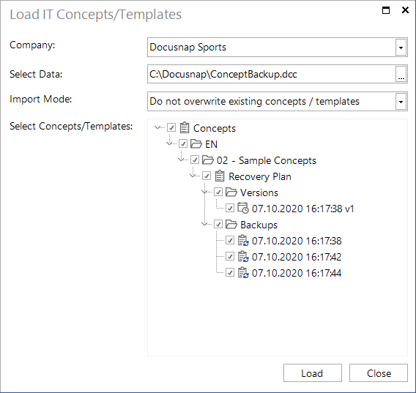Uncheck the Versions checkbox

pyautogui.click(x=218, y=192)
